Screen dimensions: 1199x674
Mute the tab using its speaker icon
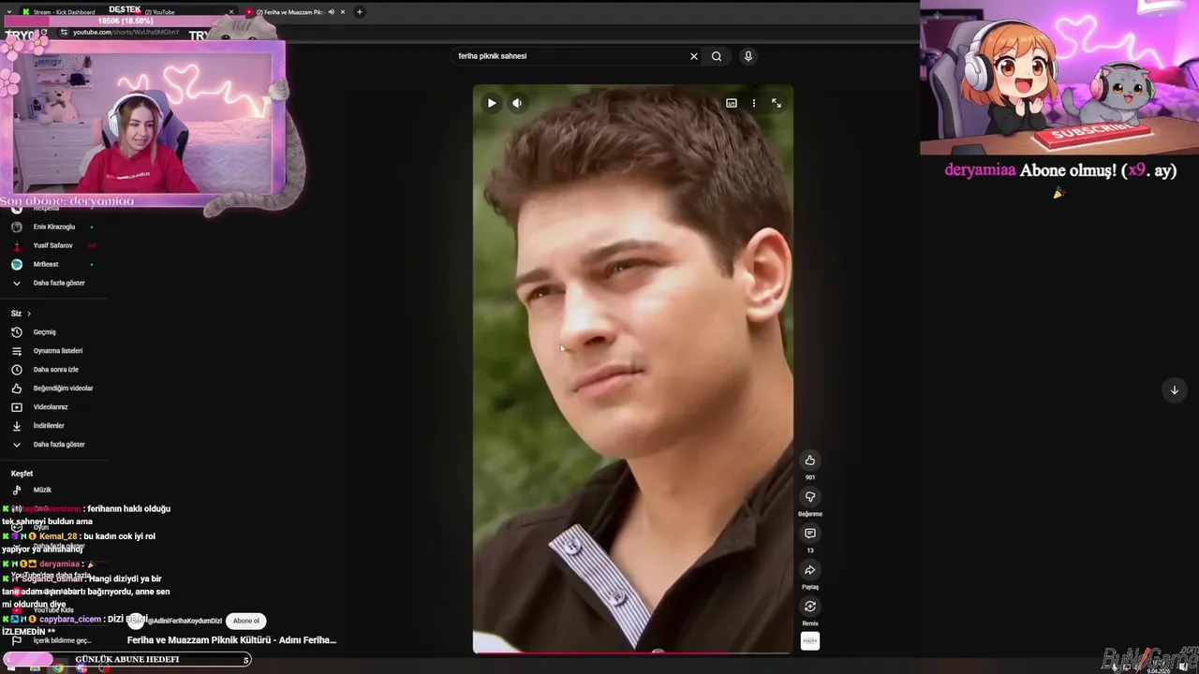[332, 12]
